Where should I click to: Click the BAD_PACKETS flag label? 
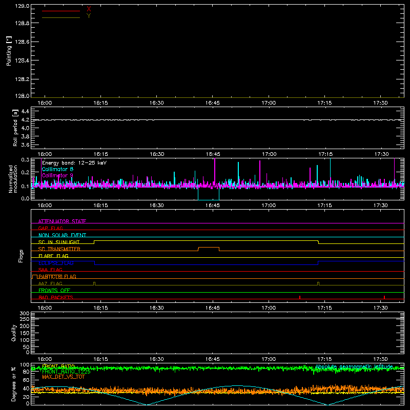coord(56,297)
